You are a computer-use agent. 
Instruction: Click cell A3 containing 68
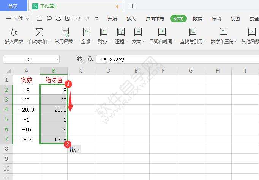(x=27, y=100)
